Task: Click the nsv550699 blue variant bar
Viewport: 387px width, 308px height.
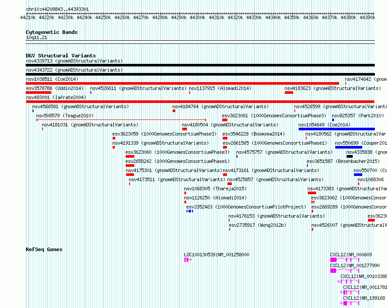Action: click(x=348, y=147)
